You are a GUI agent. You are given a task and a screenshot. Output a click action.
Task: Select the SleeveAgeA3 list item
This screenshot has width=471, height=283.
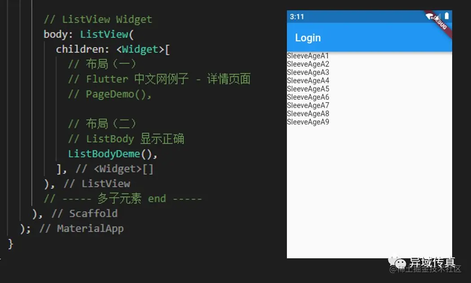[308, 72]
